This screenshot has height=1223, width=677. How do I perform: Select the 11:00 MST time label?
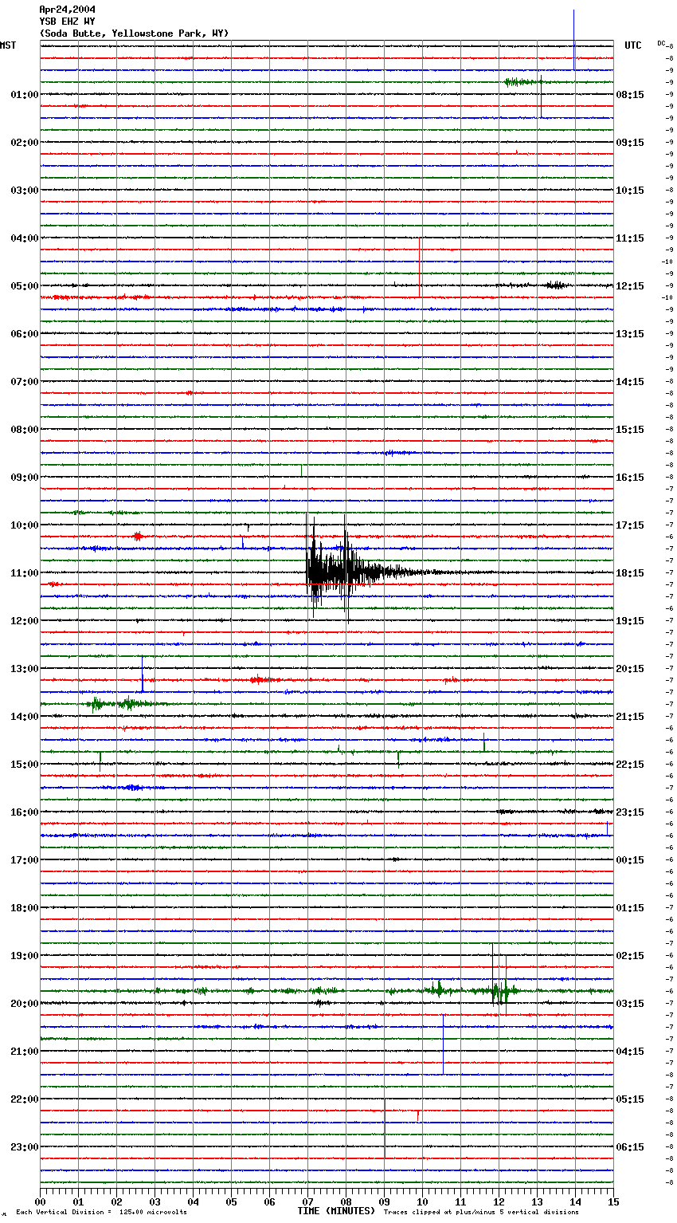25,573
